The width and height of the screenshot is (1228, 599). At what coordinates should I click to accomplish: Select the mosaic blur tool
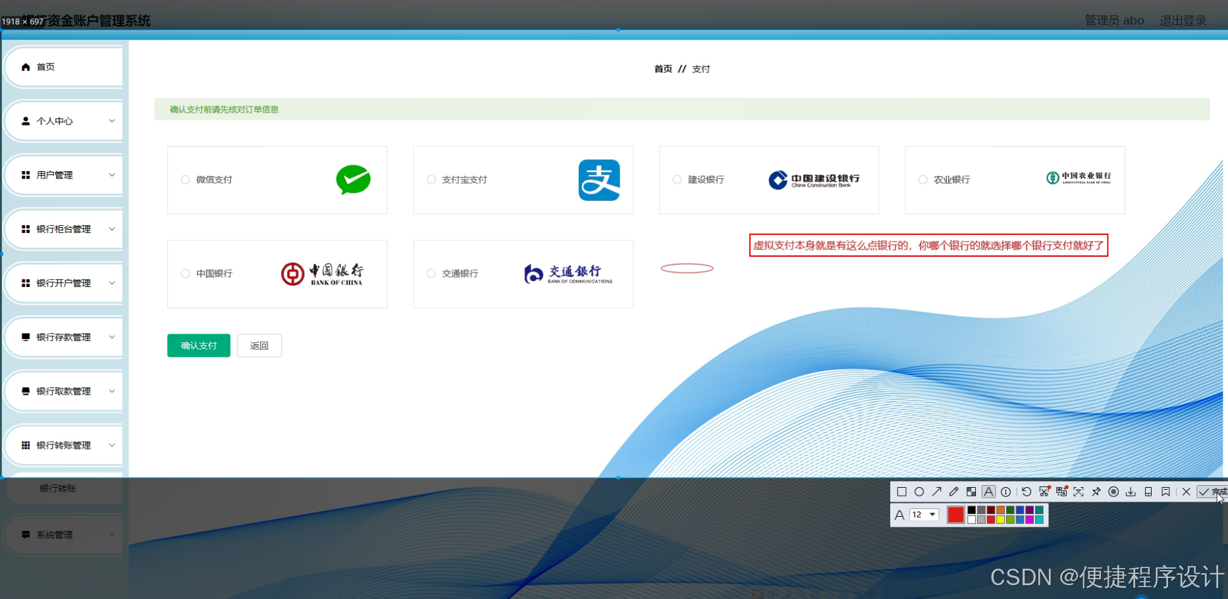click(971, 492)
